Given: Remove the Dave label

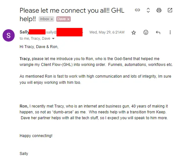Looking at the screenshot, I should click(68, 19).
